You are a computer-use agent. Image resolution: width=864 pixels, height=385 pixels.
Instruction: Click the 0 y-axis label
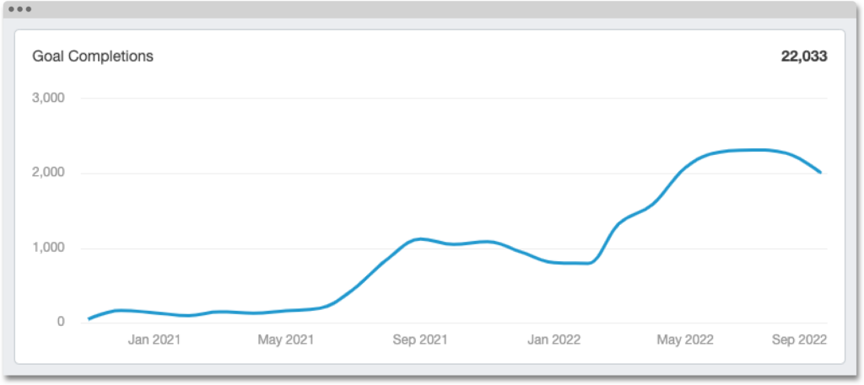tap(61, 322)
